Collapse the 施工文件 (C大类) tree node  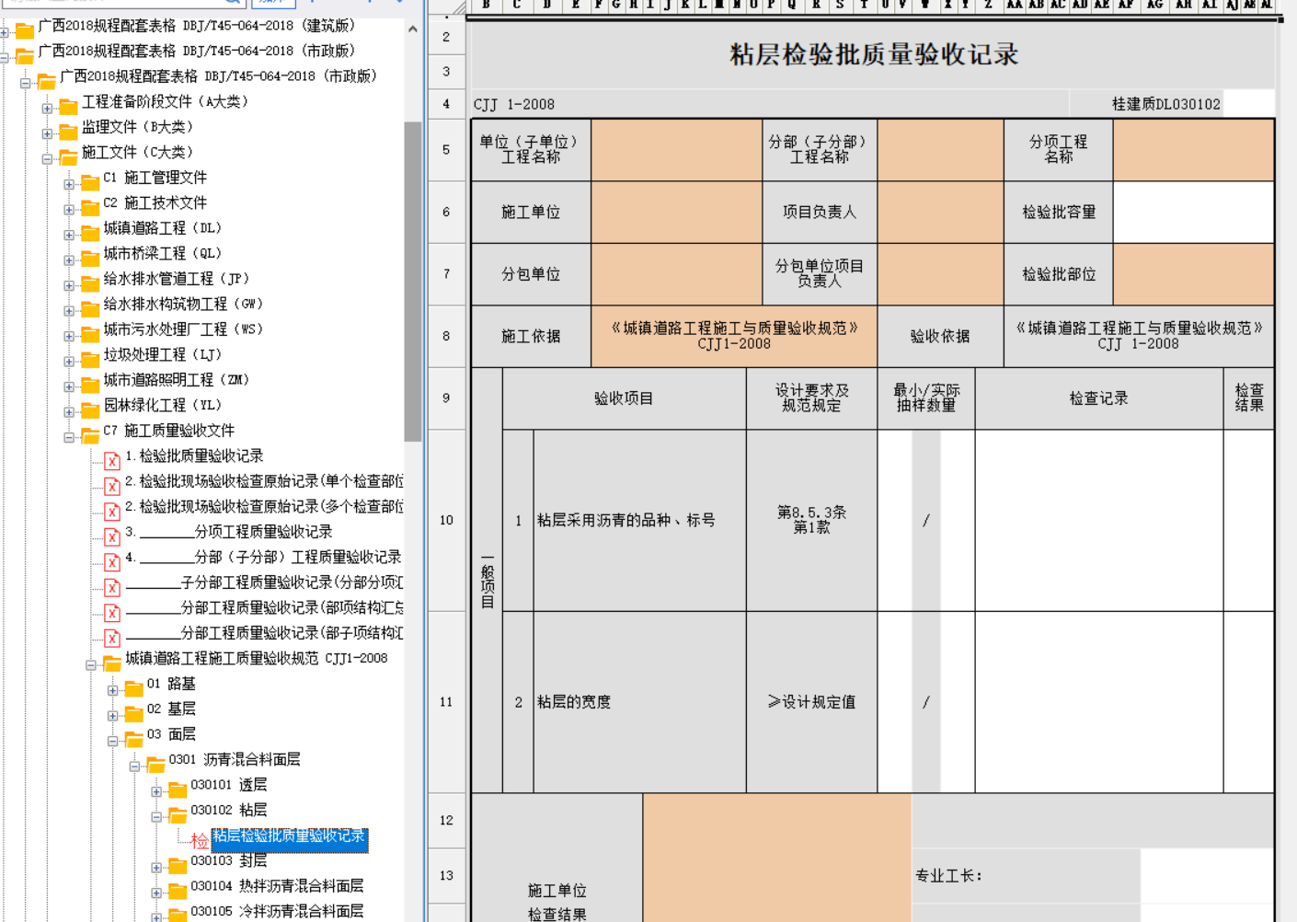[47, 159]
